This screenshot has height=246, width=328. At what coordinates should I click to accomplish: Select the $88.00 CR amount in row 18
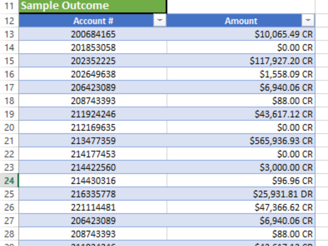point(241,101)
